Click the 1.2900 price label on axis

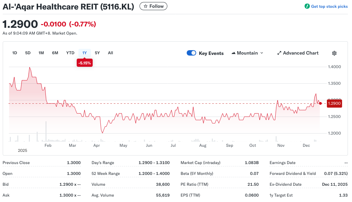point(334,103)
